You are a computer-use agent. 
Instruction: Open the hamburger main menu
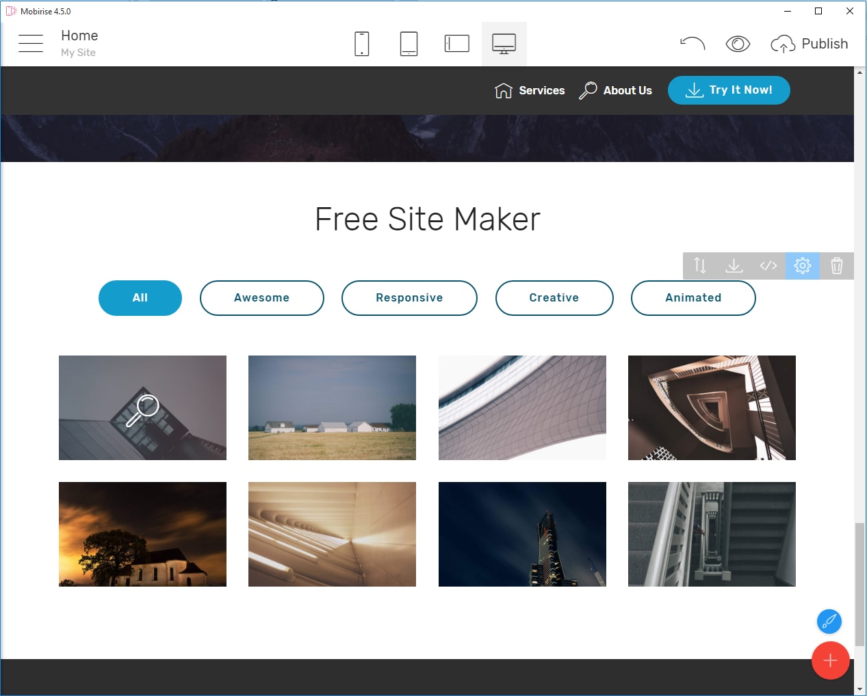tap(31, 44)
